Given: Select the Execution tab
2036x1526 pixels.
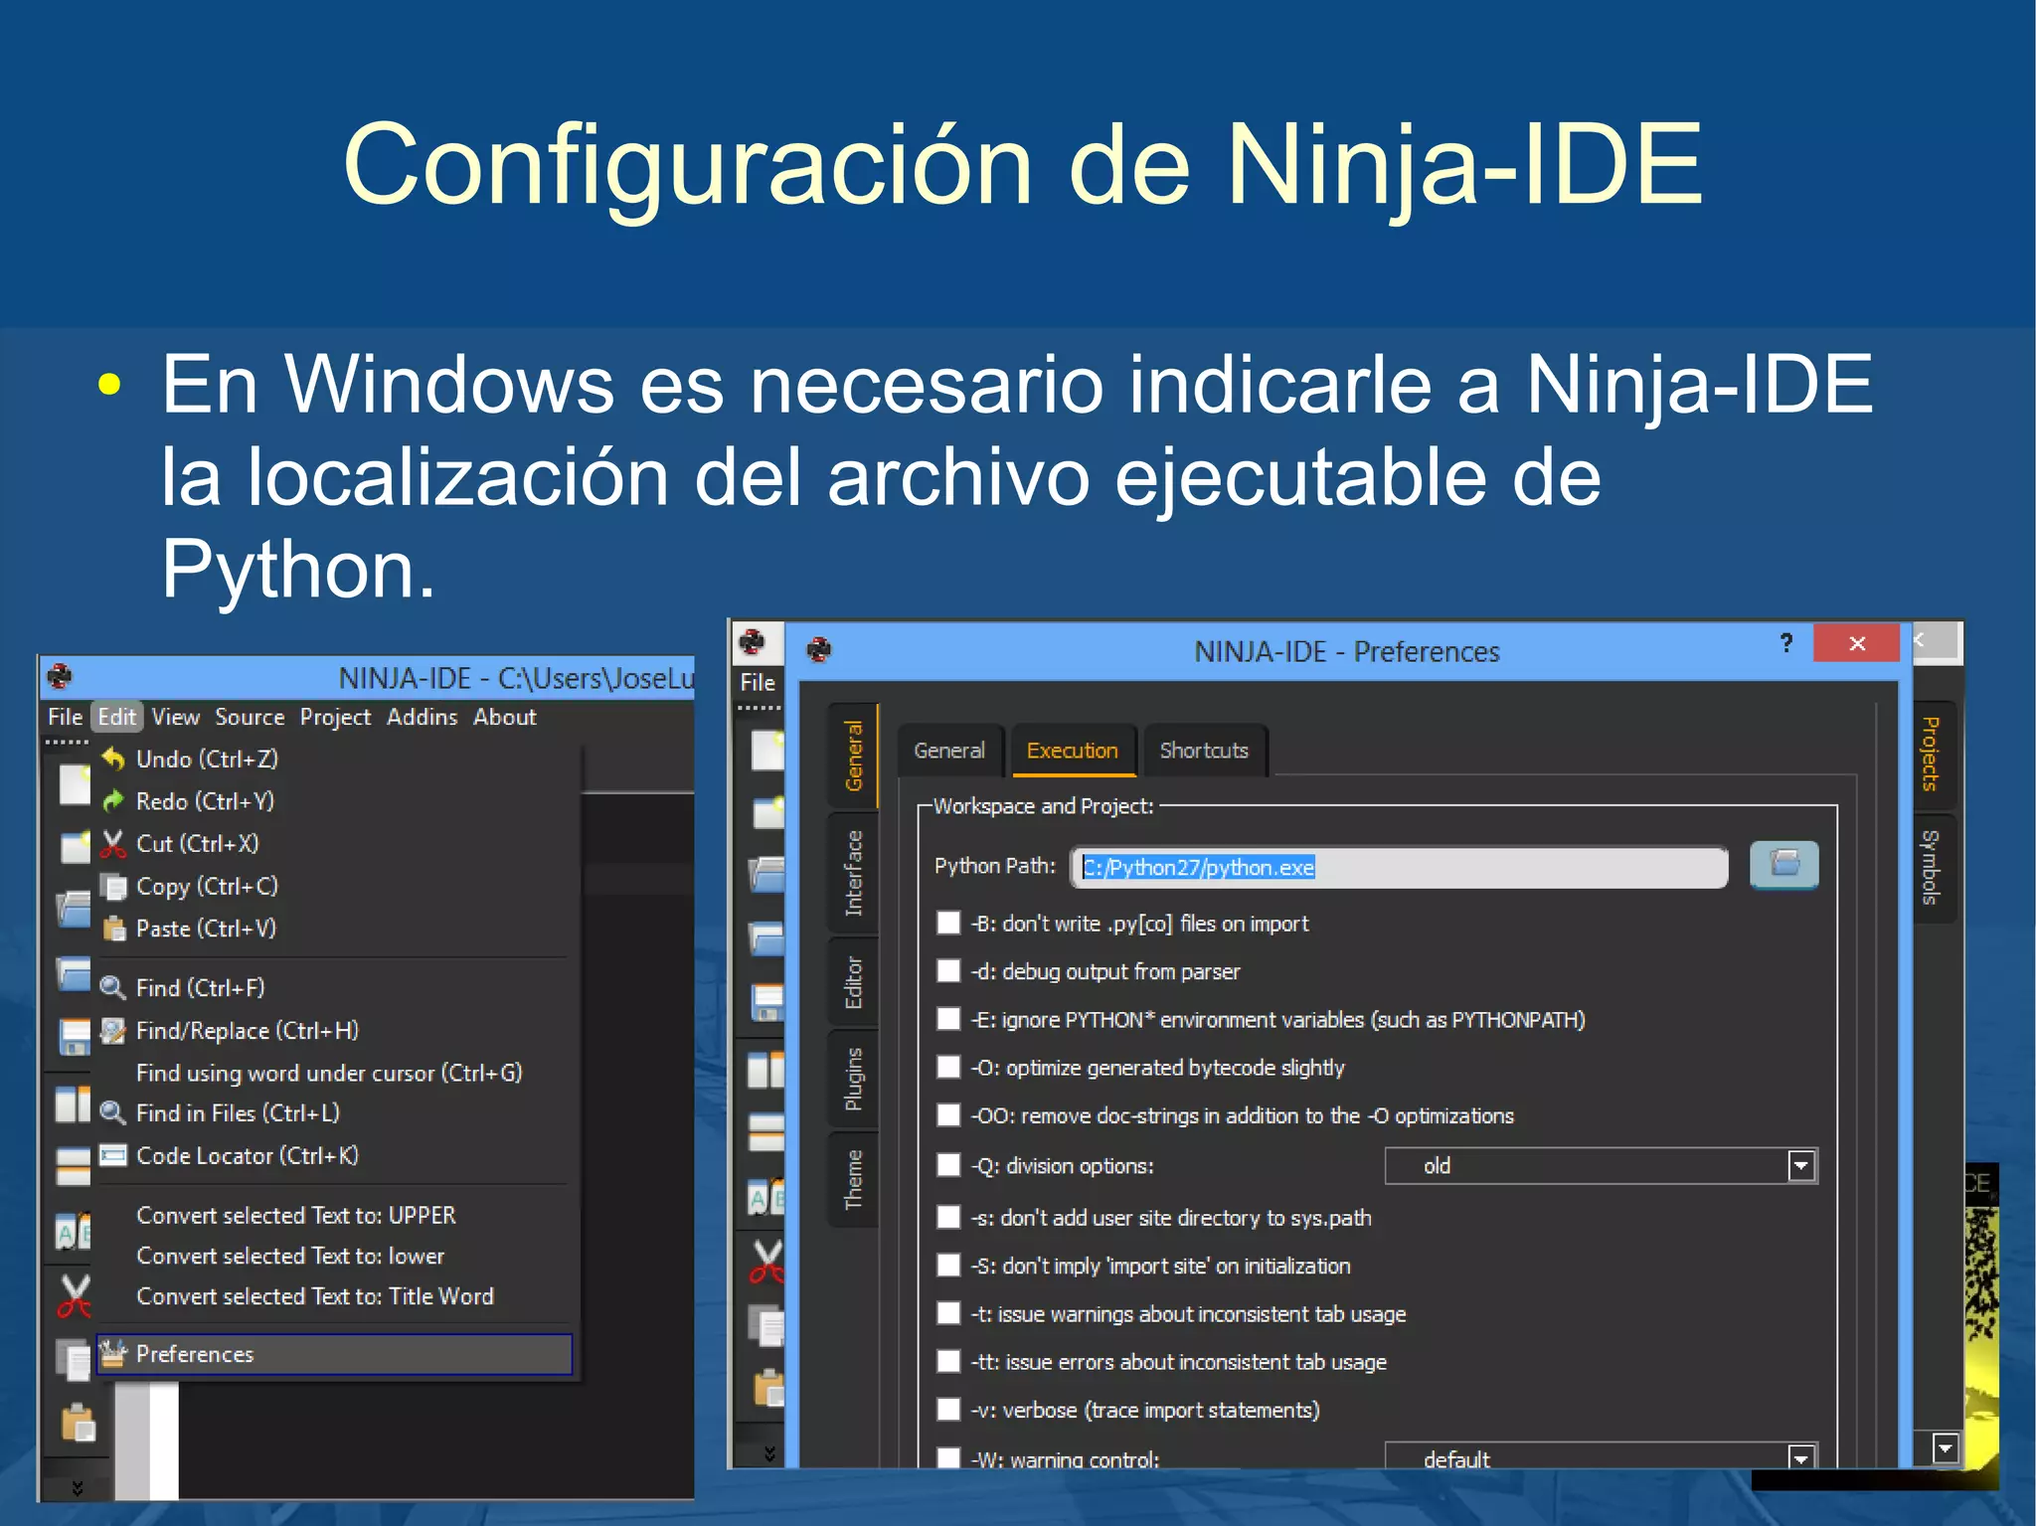Looking at the screenshot, I should 1073,751.
